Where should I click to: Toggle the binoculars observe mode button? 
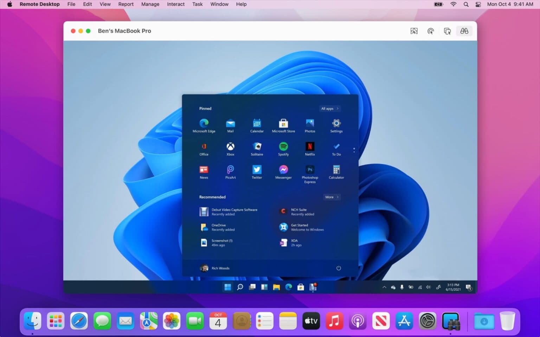pos(464,31)
